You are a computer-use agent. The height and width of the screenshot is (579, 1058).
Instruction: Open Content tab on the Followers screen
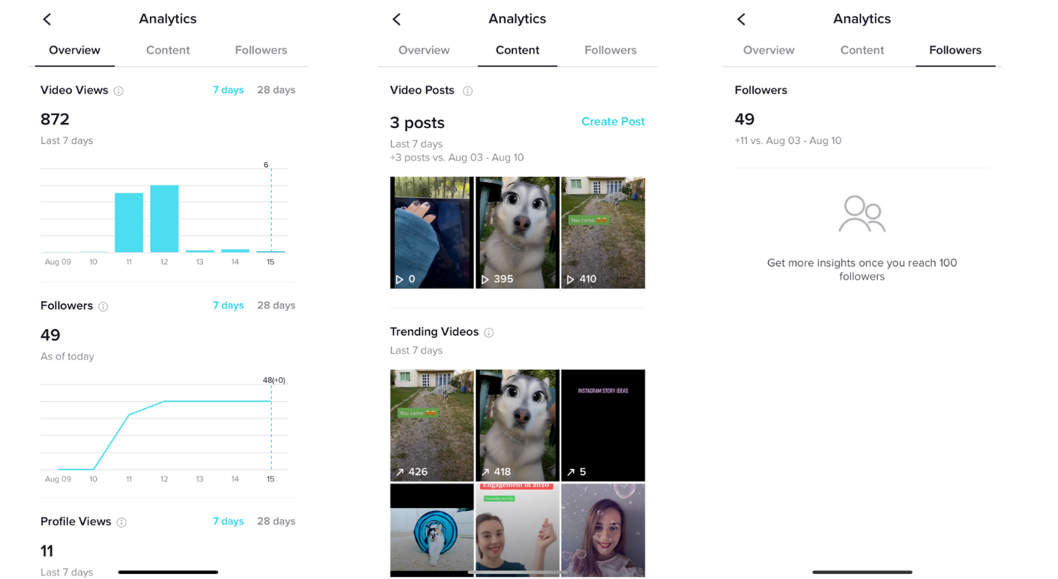862,50
